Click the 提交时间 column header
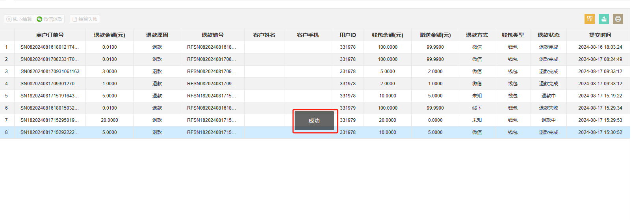 point(600,35)
